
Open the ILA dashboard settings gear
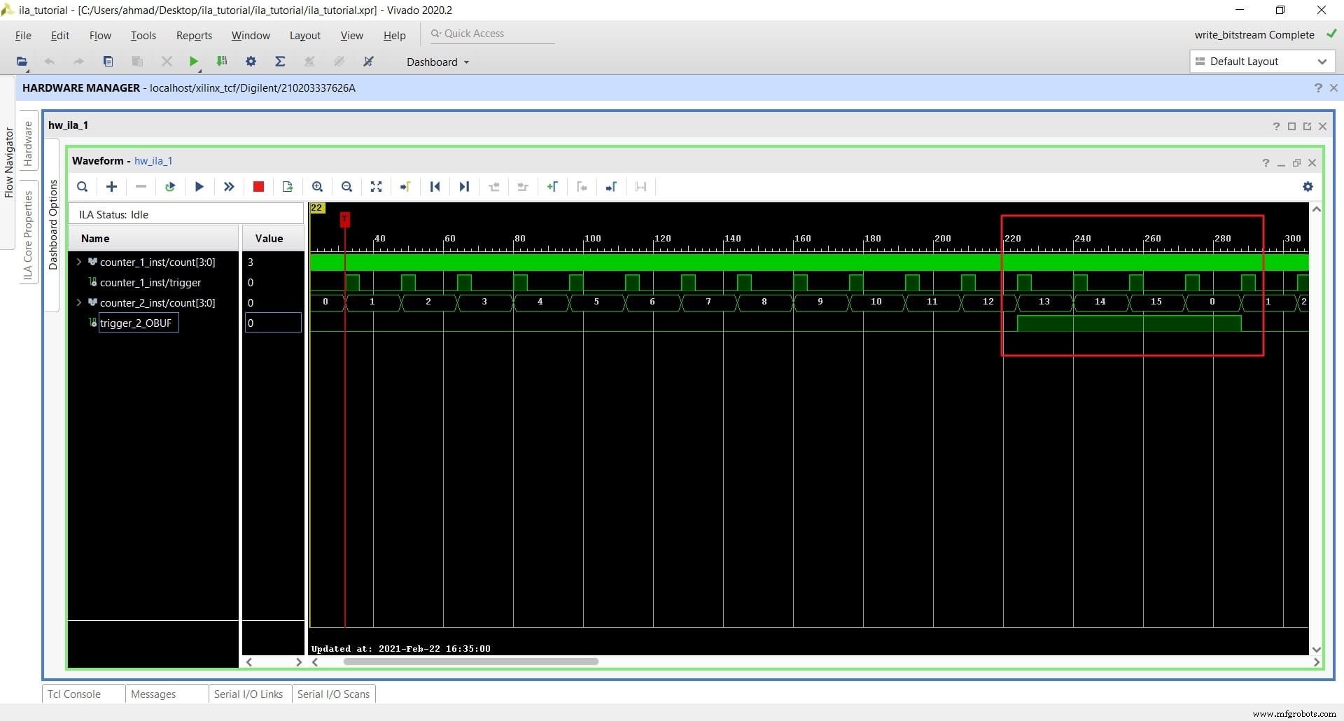(1308, 187)
